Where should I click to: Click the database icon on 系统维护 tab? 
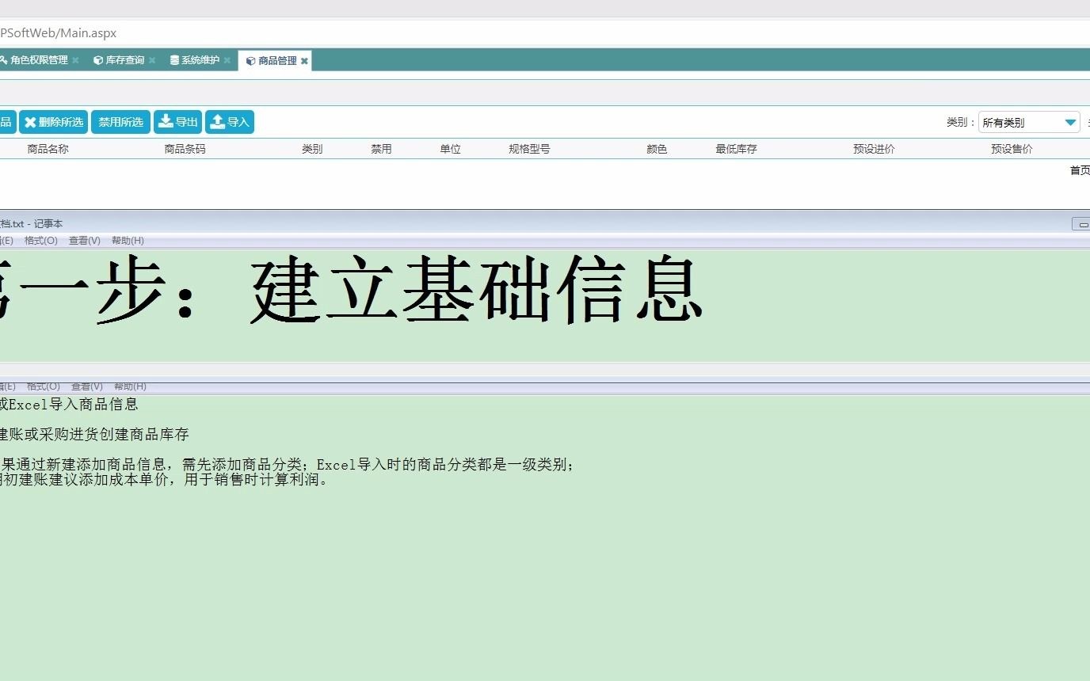pyautogui.click(x=174, y=60)
